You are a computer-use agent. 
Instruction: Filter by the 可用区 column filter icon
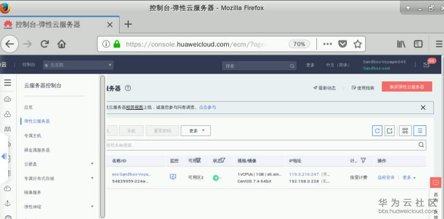pos(198,160)
